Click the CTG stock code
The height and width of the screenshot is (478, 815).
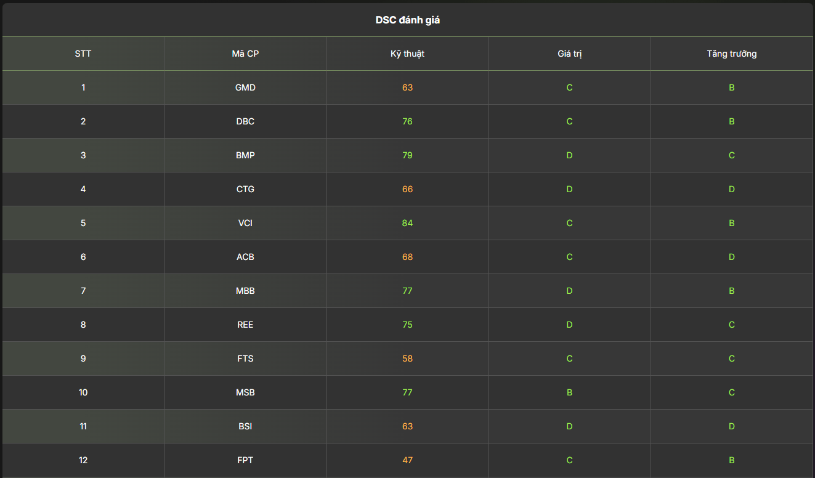(x=245, y=189)
